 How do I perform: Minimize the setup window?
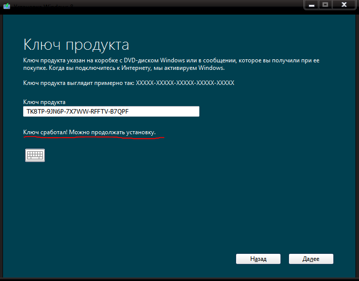(x=311, y=5)
